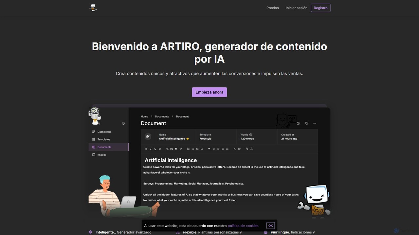This screenshot has width=419, height=235.
Task: Click the pencil edit icon in preview
Action: click(148, 137)
